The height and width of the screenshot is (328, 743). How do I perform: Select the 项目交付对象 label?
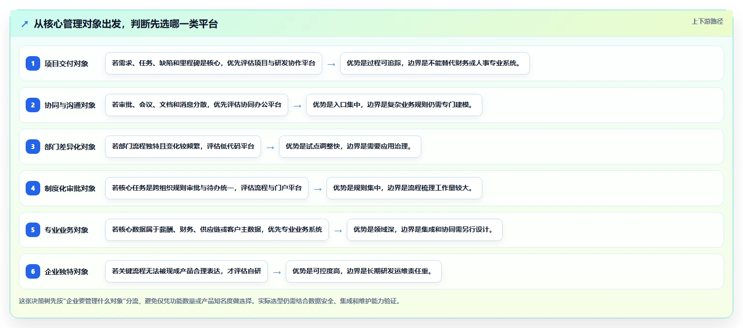click(x=66, y=63)
